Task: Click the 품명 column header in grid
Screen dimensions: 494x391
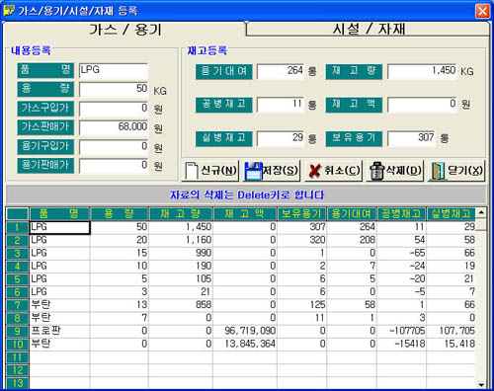Action: click(59, 214)
